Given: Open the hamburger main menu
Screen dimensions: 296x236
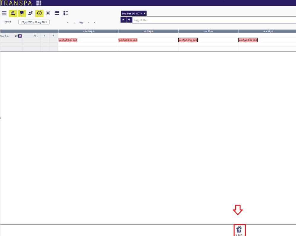Looking at the screenshot, I should (4, 13).
